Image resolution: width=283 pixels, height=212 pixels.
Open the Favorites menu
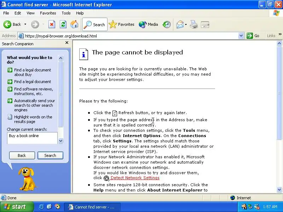click(x=48, y=13)
